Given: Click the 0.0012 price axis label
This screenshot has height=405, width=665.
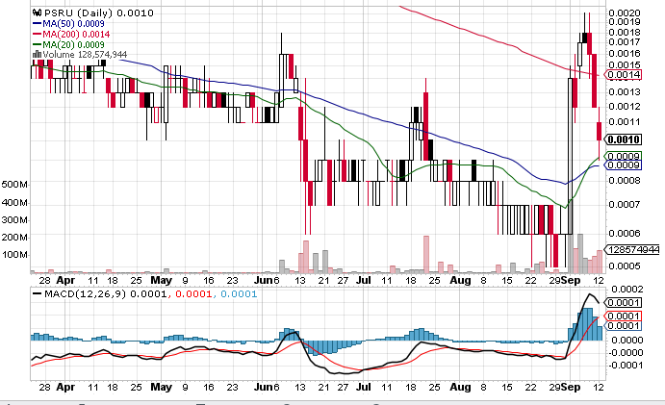Looking at the screenshot, I should click(625, 106).
